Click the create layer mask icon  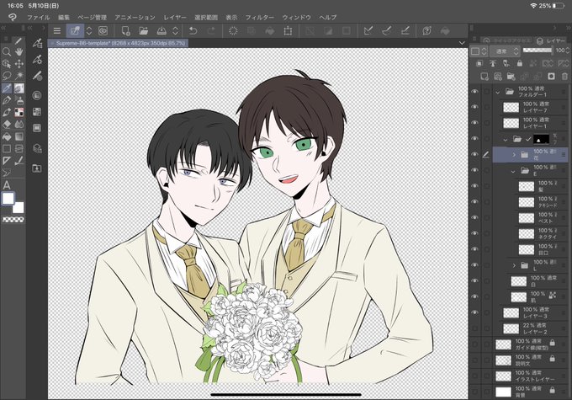pos(551,77)
